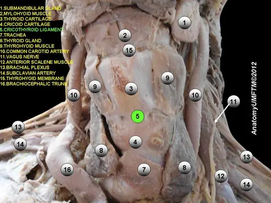This screenshot has height=203, width=271.
Task: Click marker 2 on the mylohyoid muscle
Action: point(125,36)
